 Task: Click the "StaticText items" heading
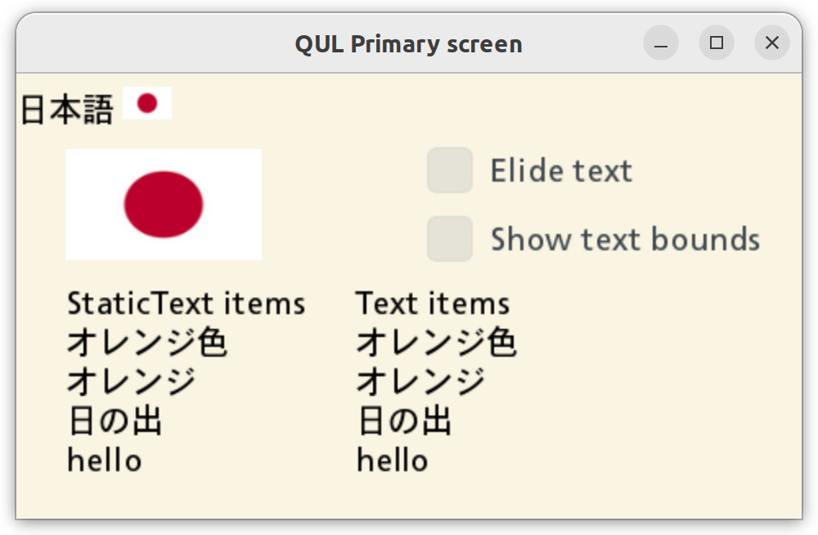coord(186,303)
